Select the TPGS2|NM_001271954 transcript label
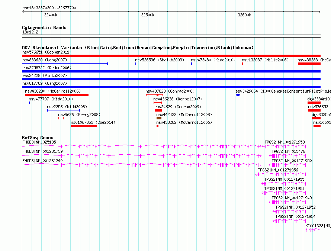The height and width of the screenshot is (251, 331). coord(295,216)
